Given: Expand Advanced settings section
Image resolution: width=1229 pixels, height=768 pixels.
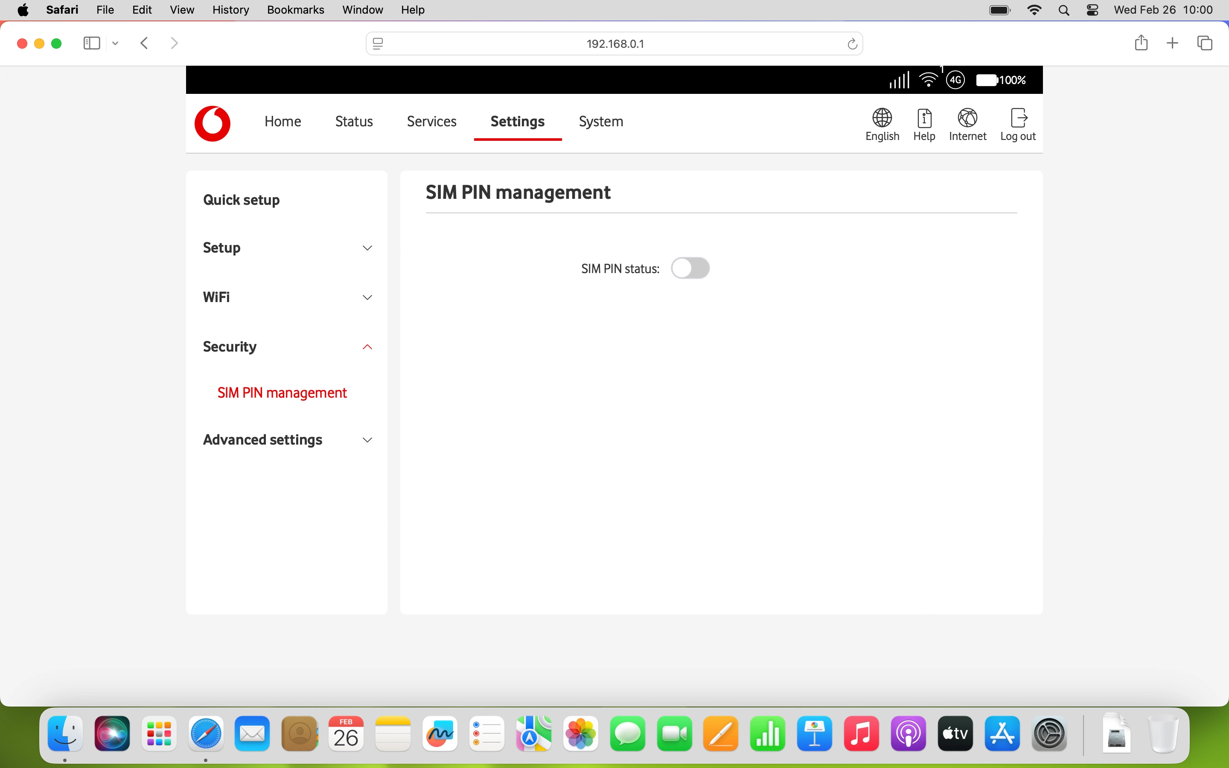Looking at the screenshot, I should click(x=367, y=440).
